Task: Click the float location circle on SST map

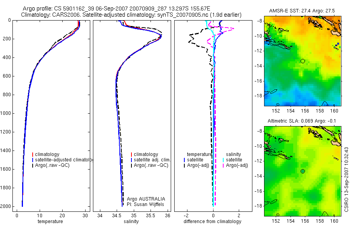Action: coord(303,61)
